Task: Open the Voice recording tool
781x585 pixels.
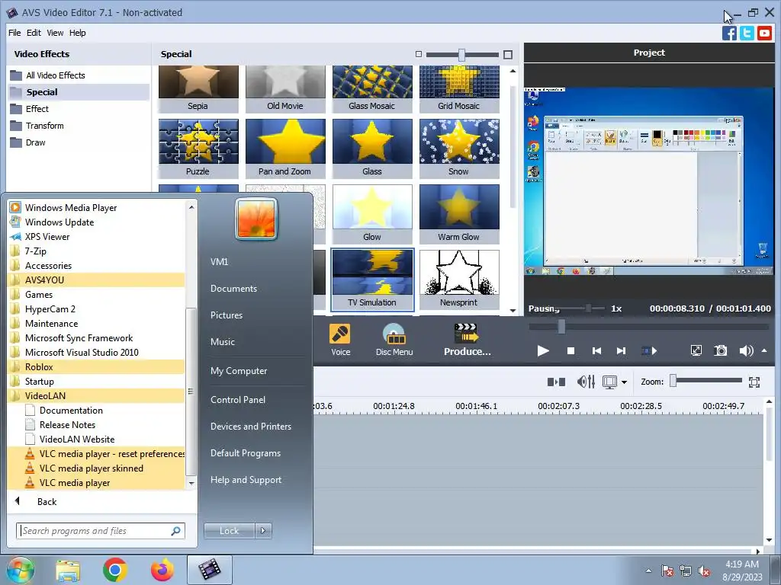Action: (340, 340)
